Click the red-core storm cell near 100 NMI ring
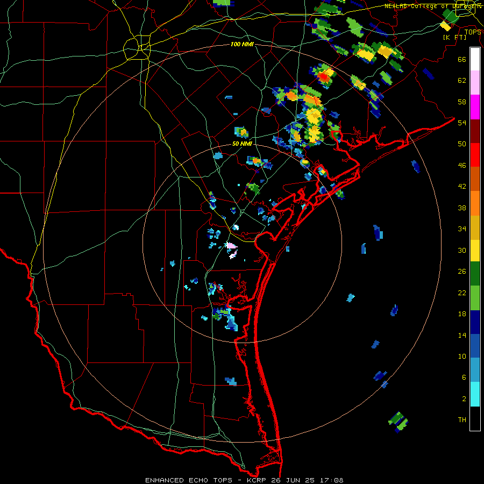484x484 pixels. pyautogui.click(x=323, y=76)
